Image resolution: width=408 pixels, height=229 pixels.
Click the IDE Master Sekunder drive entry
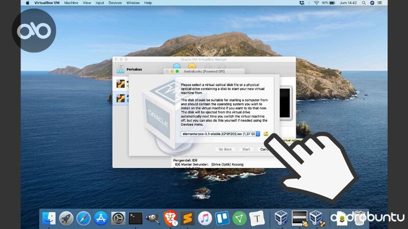(209, 164)
